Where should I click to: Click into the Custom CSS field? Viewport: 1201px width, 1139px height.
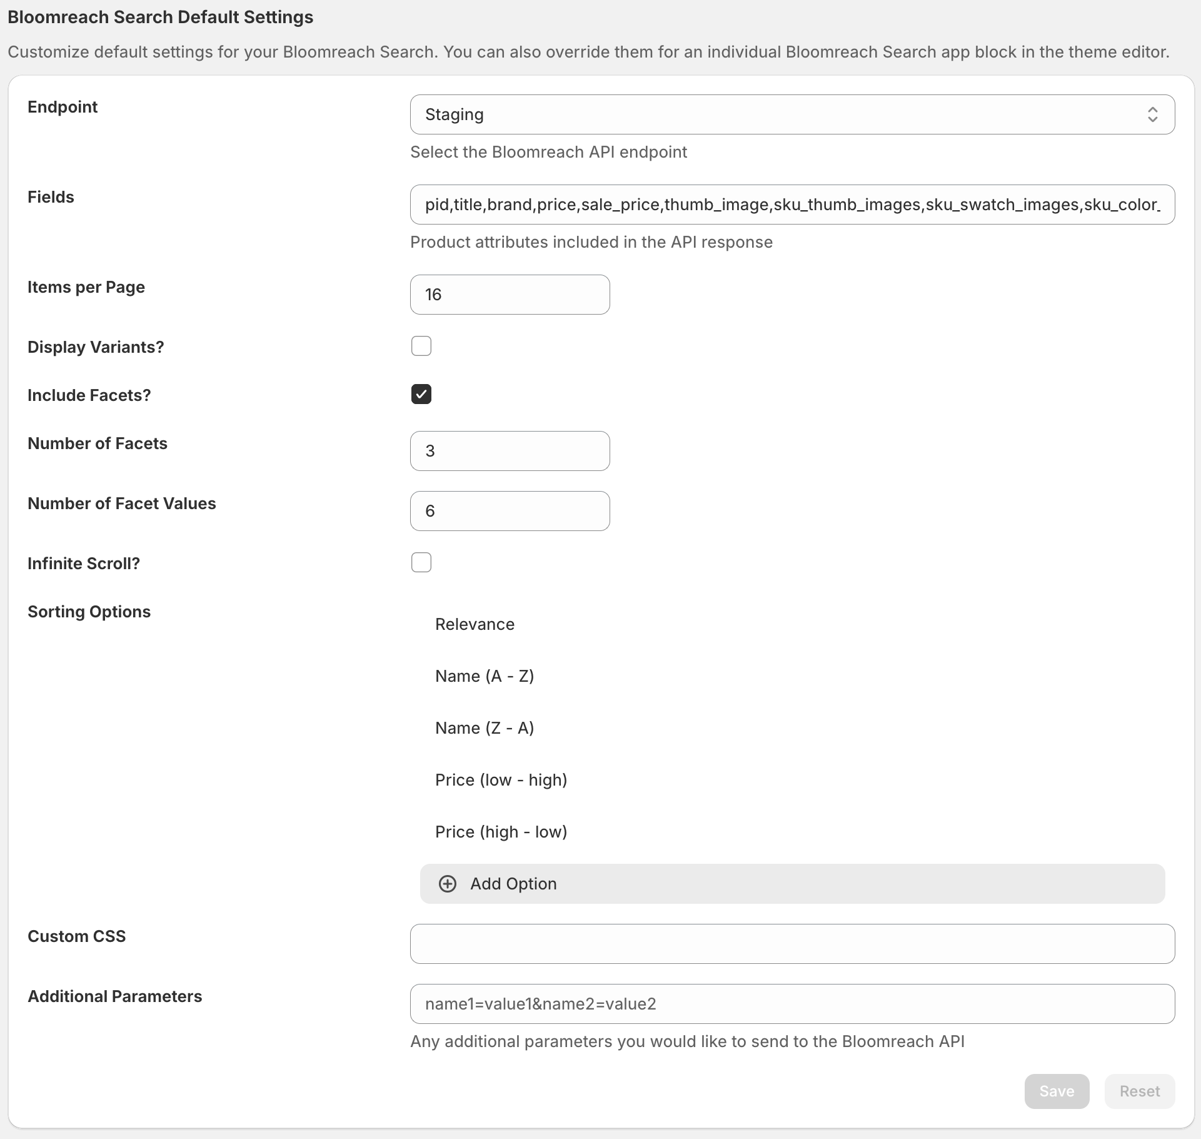[792, 944]
